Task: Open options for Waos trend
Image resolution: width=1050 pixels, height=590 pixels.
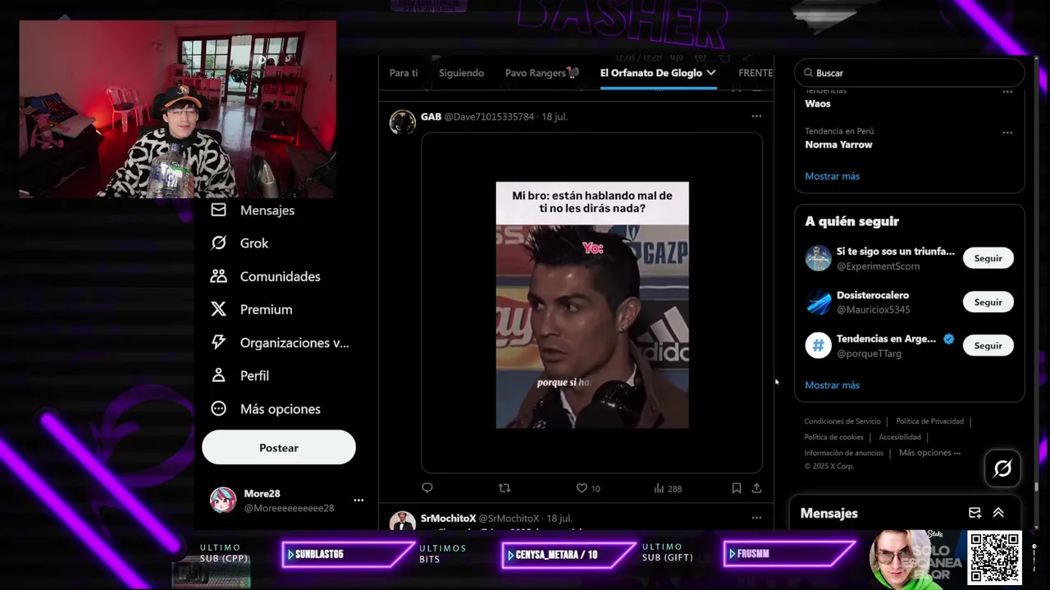Action: 1007,92
